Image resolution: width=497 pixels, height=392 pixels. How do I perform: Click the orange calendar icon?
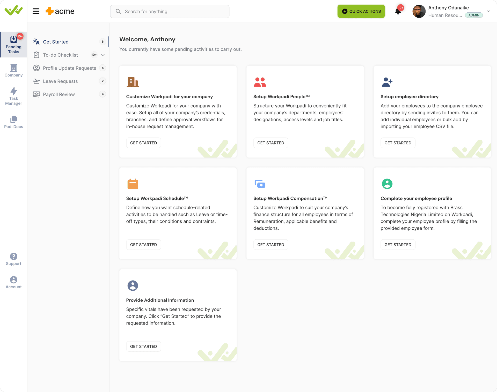[x=133, y=184]
